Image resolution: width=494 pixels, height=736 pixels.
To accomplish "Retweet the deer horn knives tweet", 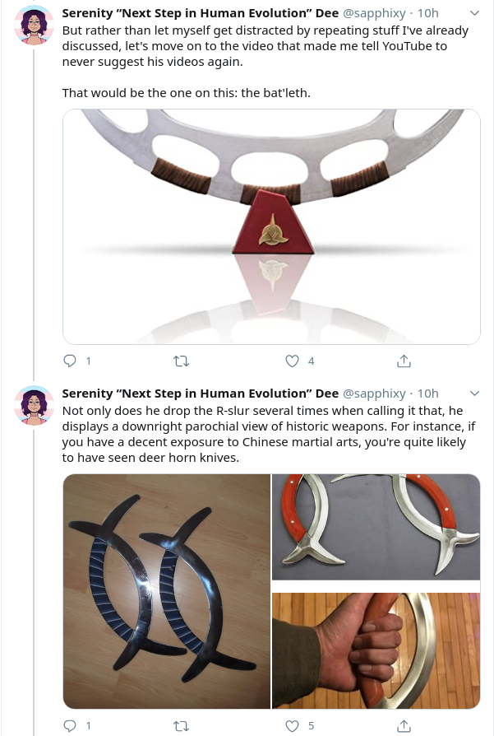I will click(x=181, y=725).
